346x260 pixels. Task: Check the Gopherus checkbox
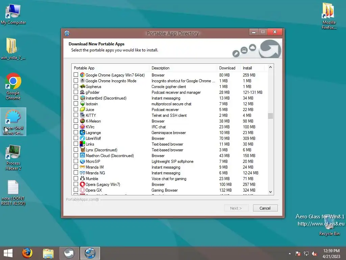76,86
